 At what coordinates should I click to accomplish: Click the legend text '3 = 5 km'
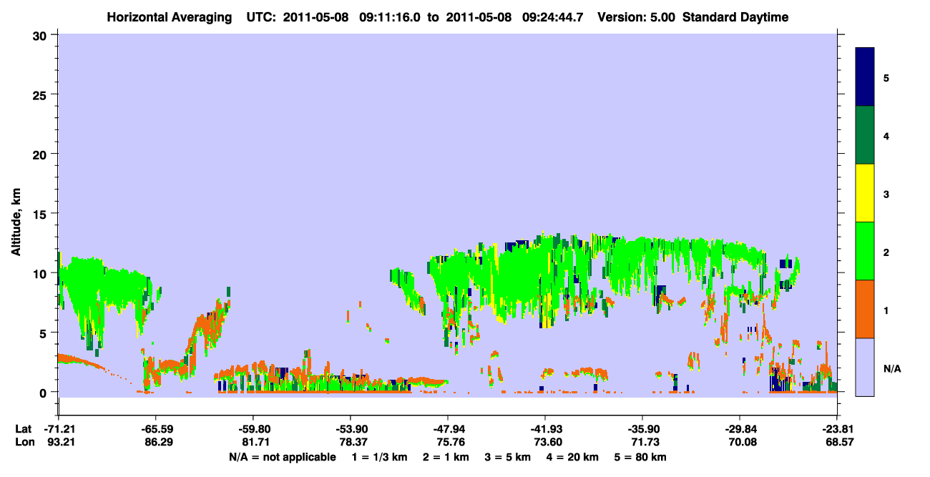point(508,457)
